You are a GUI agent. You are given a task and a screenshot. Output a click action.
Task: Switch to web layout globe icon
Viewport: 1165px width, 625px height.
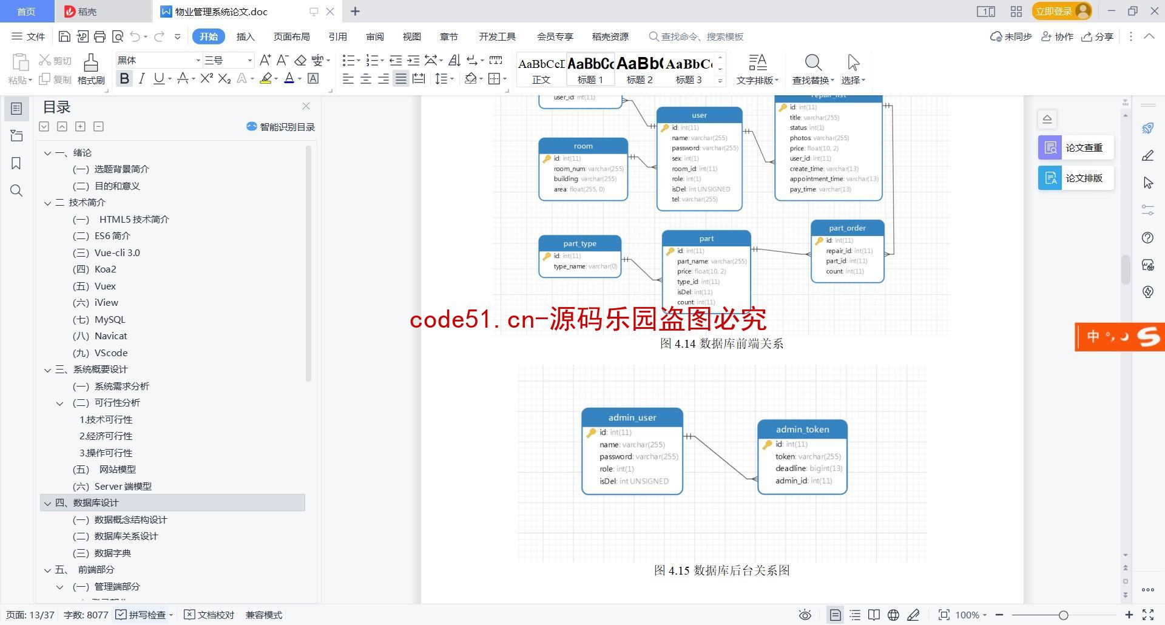[893, 615]
